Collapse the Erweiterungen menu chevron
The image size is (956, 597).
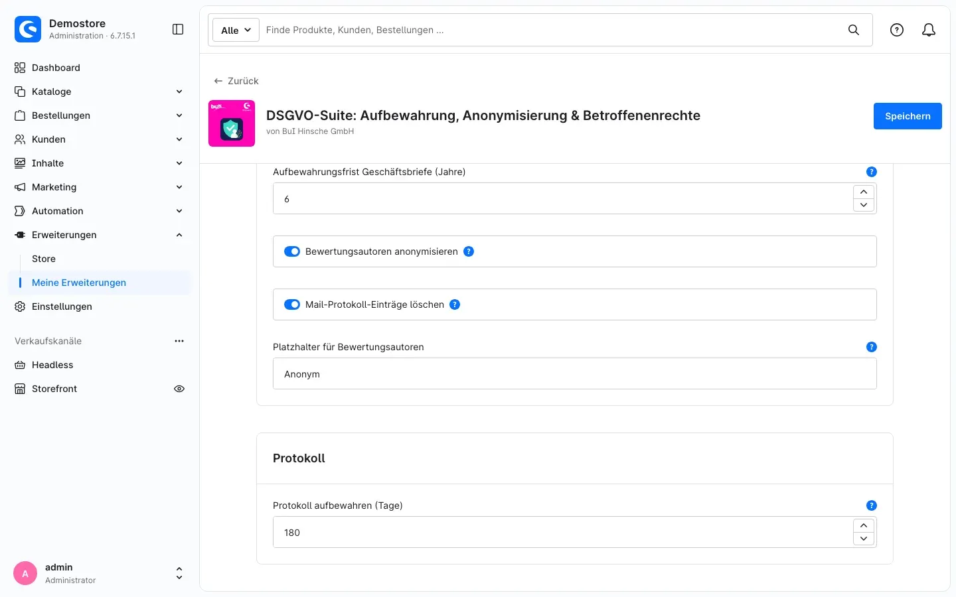(179, 235)
